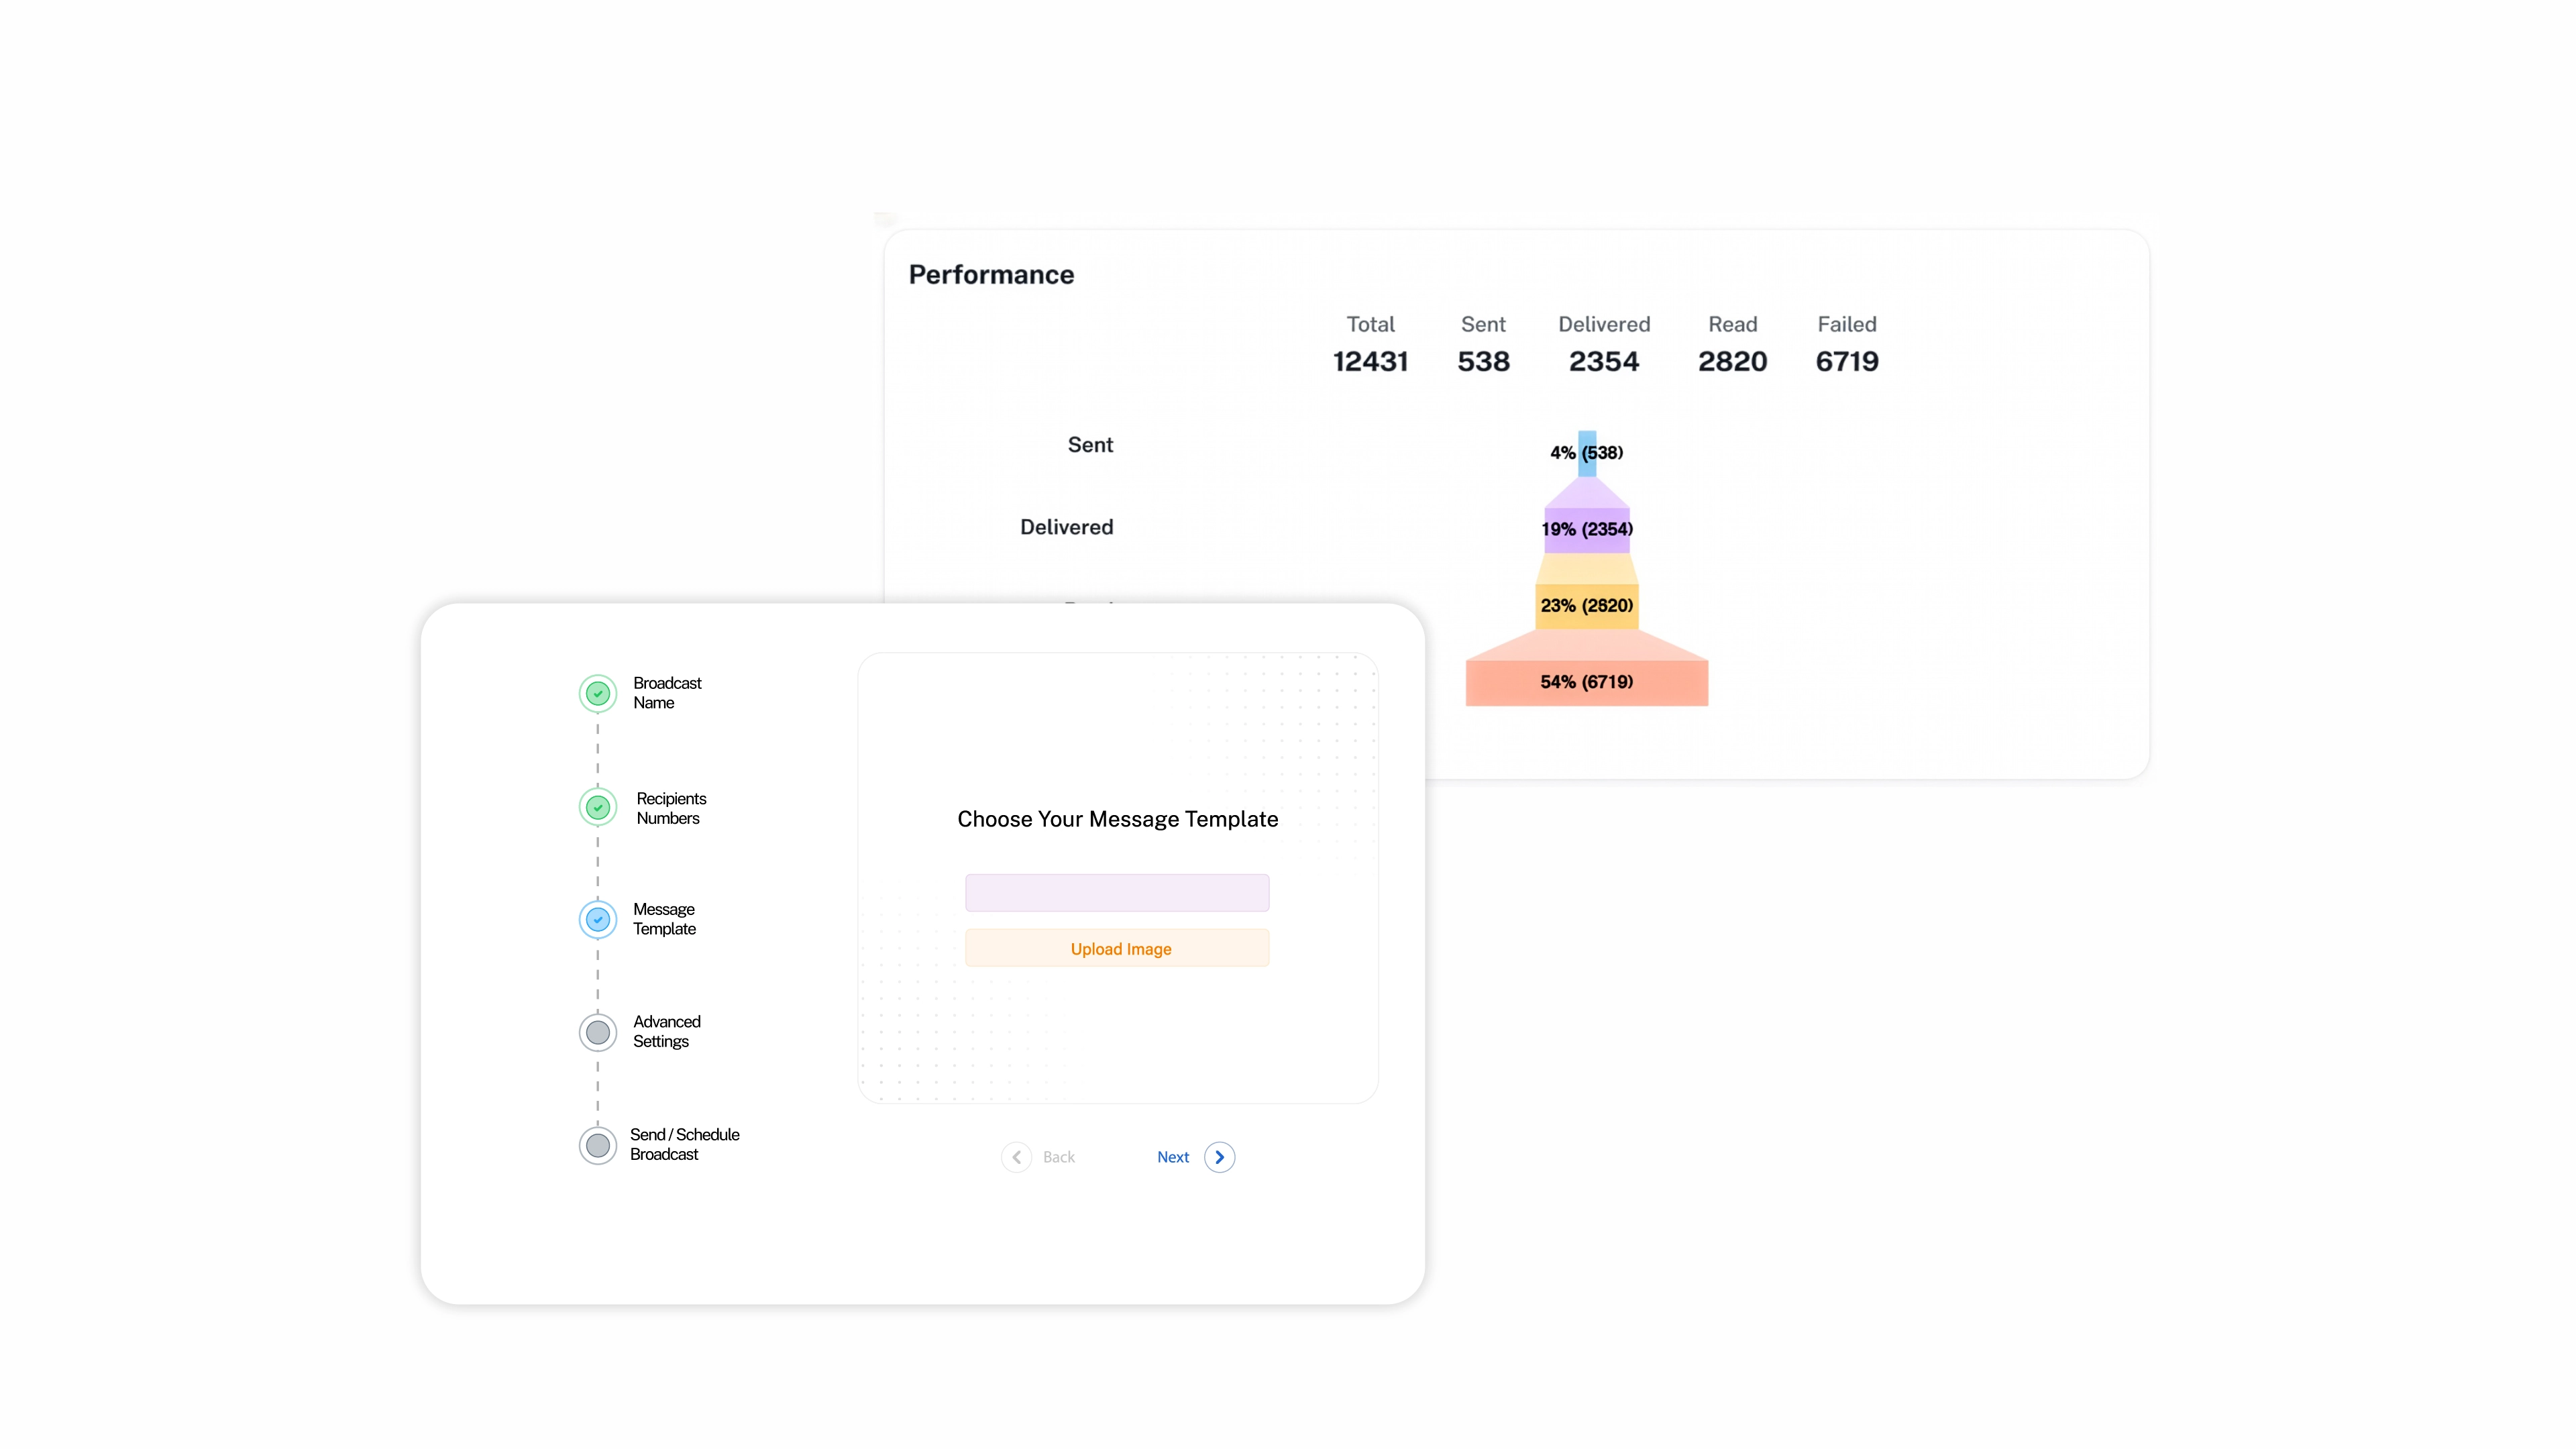The width and height of the screenshot is (2576, 1449).
Task: Click the Performance heading
Action: [x=991, y=274]
